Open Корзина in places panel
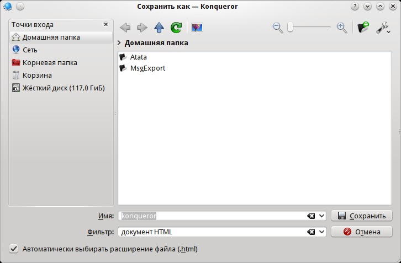 click(x=61, y=76)
